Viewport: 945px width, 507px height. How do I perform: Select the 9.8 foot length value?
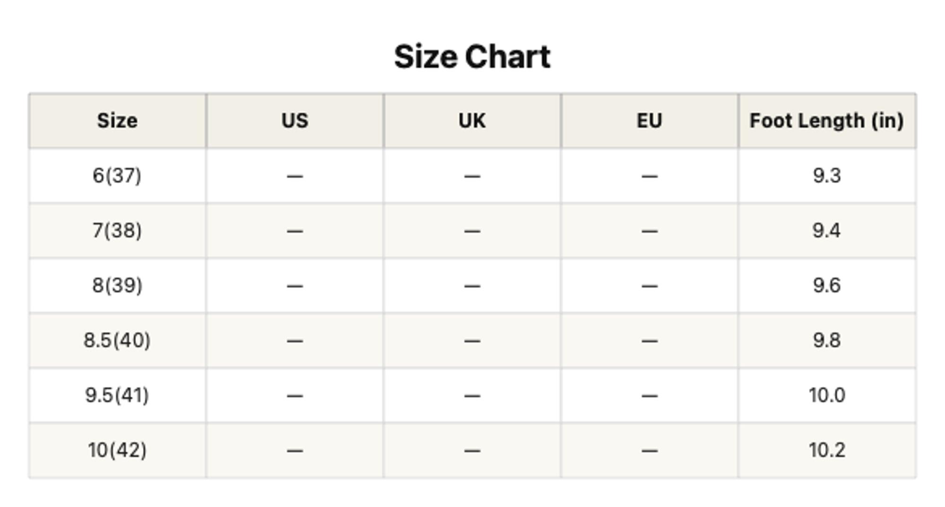(x=827, y=341)
